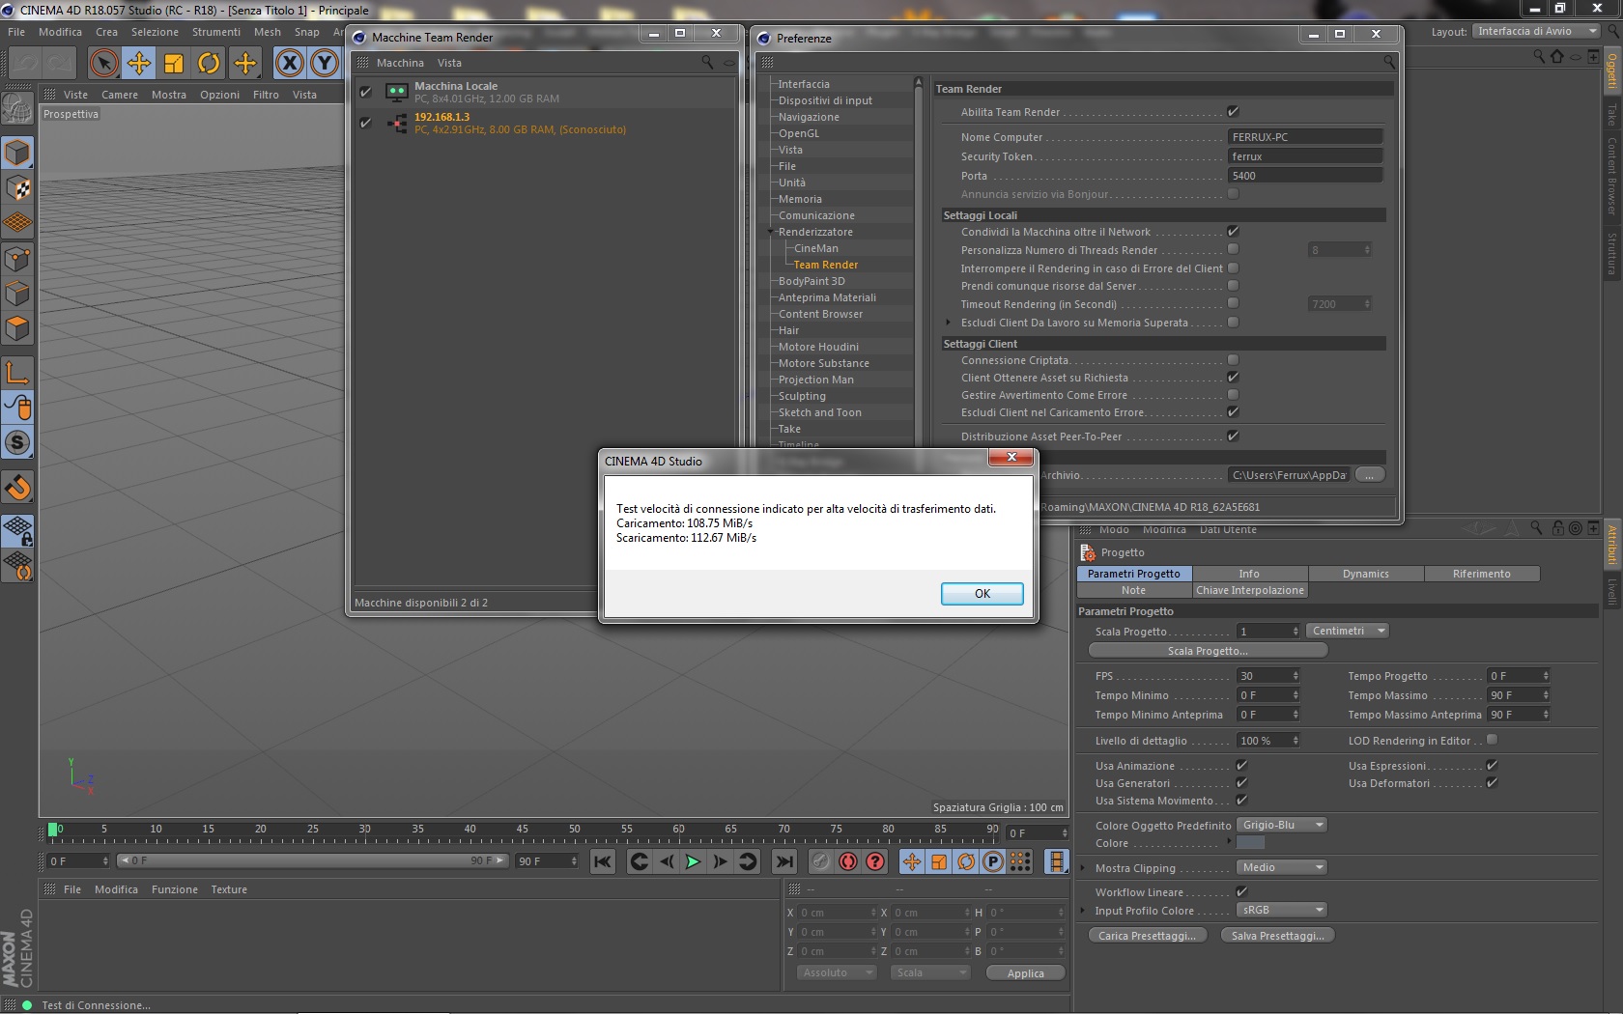This screenshot has width=1623, height=1014.
Task: Click the Applica button
Action: coord(1026,973)
